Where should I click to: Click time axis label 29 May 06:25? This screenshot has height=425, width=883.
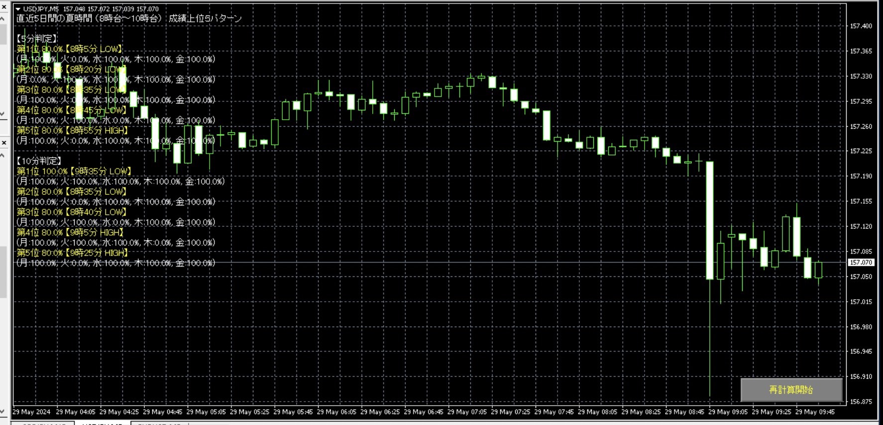[x=380, y=412]
